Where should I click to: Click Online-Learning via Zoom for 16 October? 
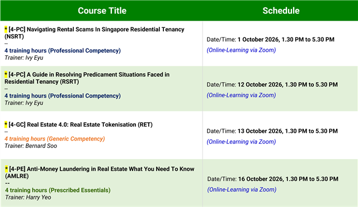tap(242, 190)
